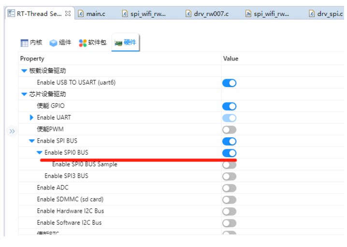Close the RT-Thread Settings editor tab

coord(68,14)
